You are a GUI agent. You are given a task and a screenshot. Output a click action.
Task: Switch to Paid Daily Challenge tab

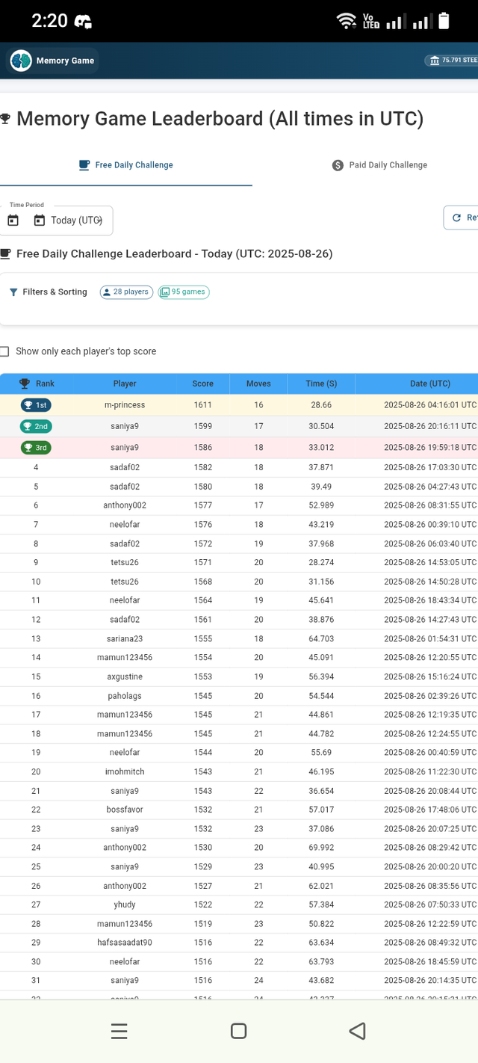[379, 165]
